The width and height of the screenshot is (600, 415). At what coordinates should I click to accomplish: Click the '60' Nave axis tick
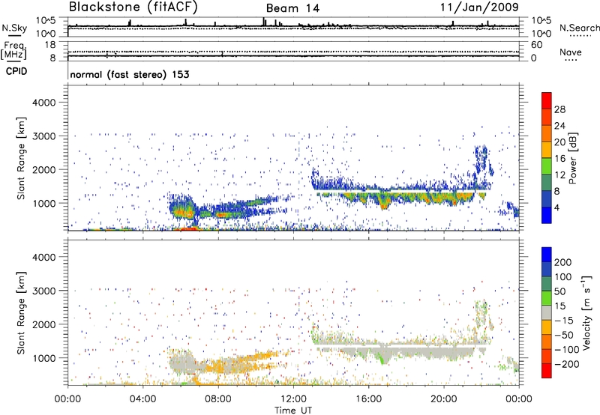pos(536,45)
